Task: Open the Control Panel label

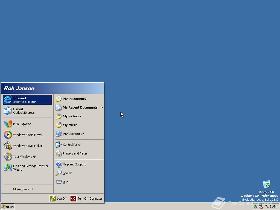Action: tap(72, 145)
